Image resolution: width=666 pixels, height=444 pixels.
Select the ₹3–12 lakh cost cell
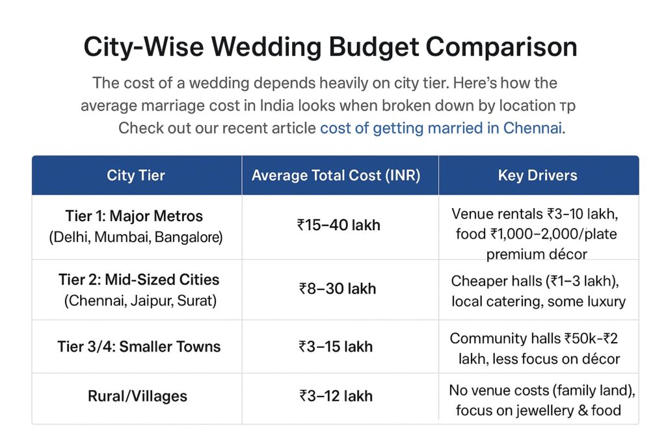click(336, 395)
